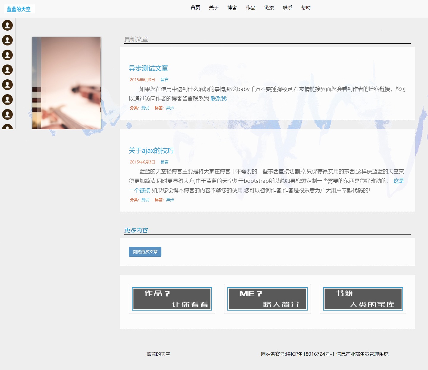The height and width of the screenshot is (370, 428).
Task: Click the 作品？让你看看 banner image
Action: point(172,299)
